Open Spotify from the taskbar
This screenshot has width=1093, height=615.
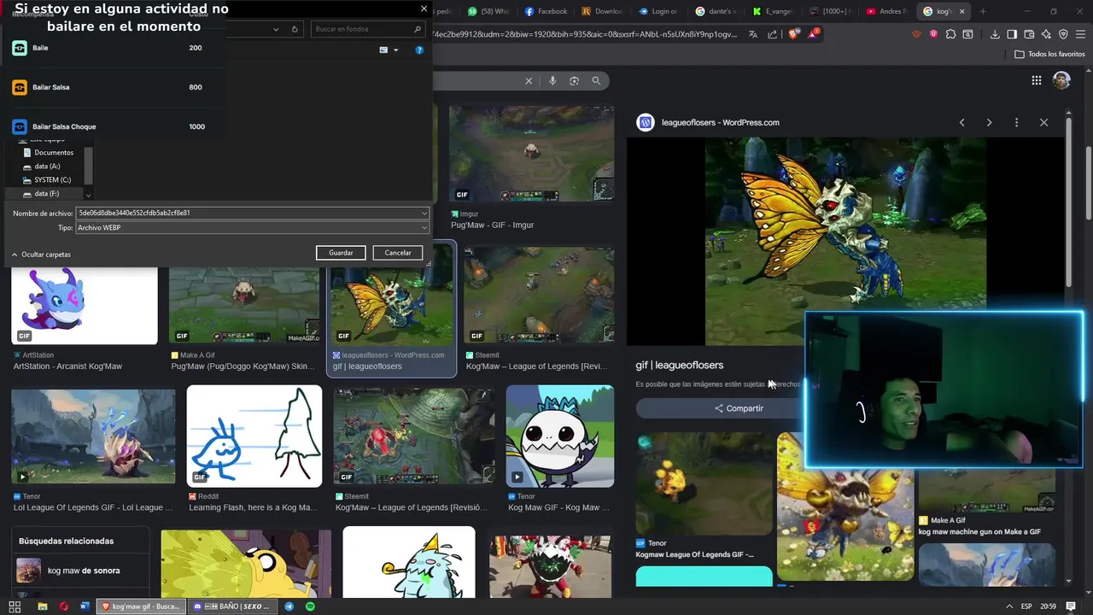point(310,606)
